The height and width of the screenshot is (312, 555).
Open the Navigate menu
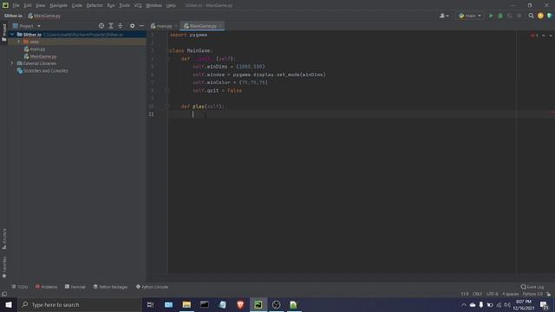pyautogui.click(x=58, y=5)
